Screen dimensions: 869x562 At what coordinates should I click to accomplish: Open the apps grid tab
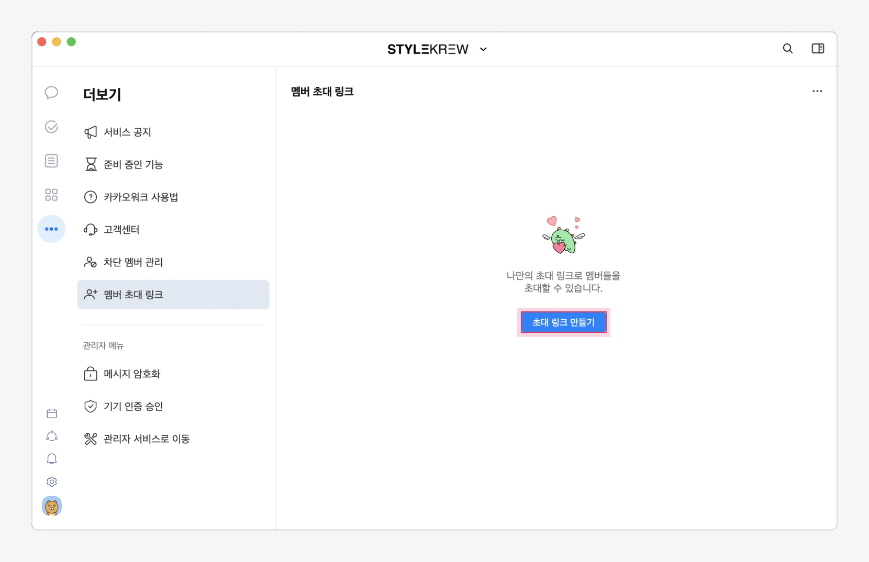[51, 195]
